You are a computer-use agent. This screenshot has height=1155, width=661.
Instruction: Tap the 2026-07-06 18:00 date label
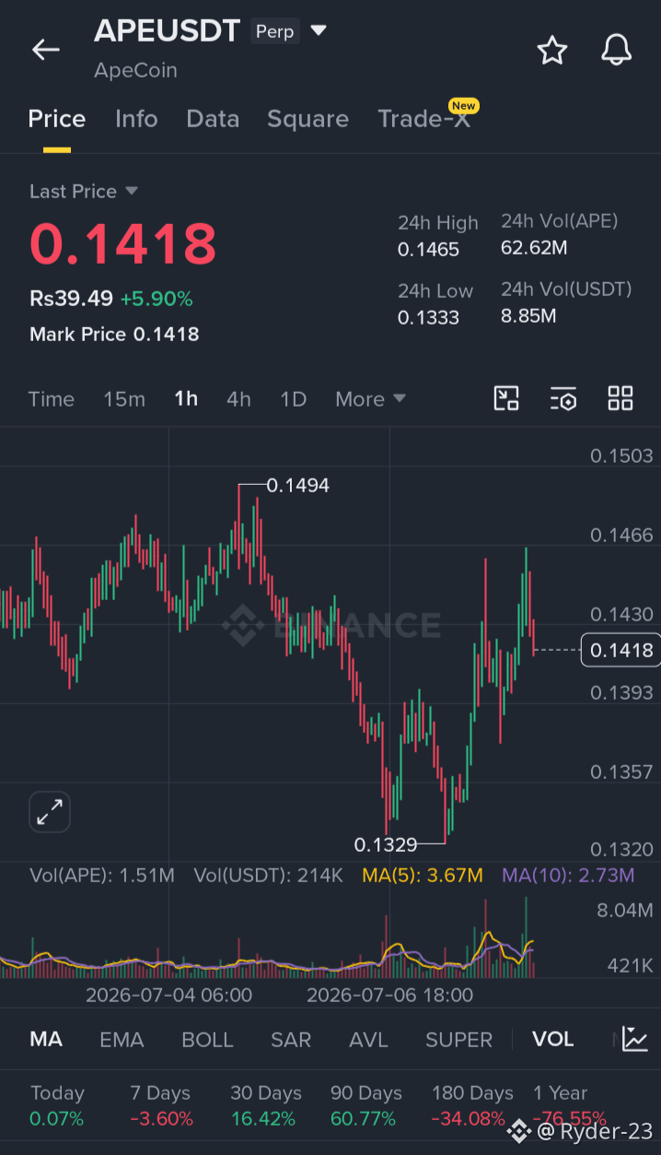tap(389, 995)
